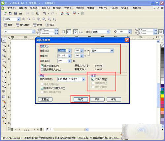Uncheck the 光滑处理 checkbox
This screenshot has height=141, width=165.
click(93, 79)
